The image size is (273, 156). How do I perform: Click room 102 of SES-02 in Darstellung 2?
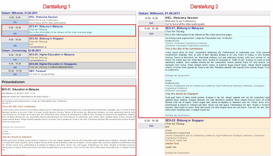point(151,126)
